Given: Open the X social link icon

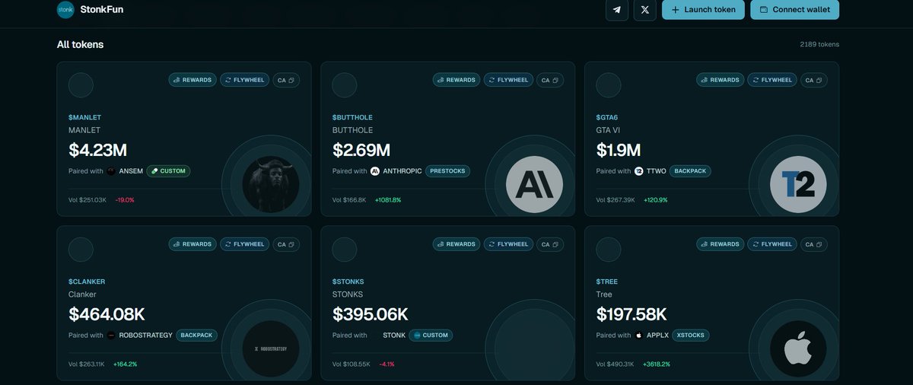Looking at the screenshot, I should pos(645,10).
